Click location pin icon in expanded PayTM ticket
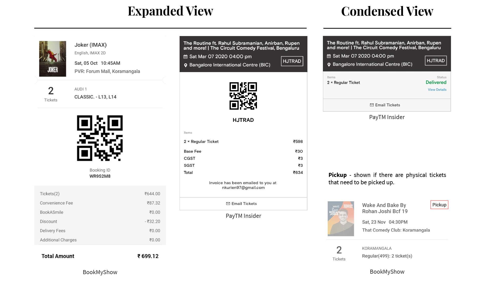This screenshot has width=487, height=281. pos(186,65)
